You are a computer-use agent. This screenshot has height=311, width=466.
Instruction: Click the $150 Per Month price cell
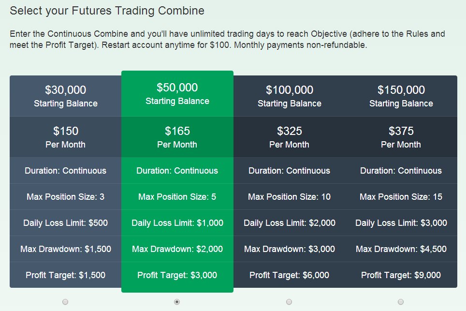(x=65, y=137)
